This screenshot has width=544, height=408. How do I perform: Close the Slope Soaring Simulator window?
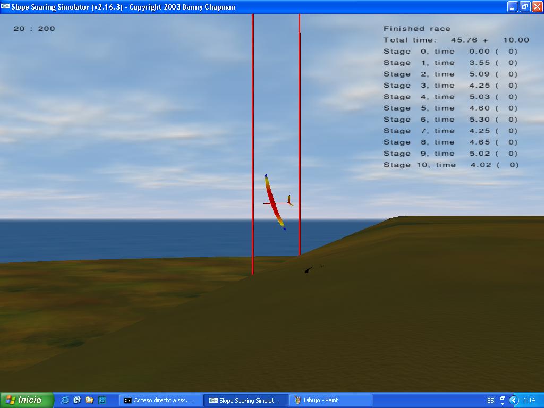(x=537, y=7)
